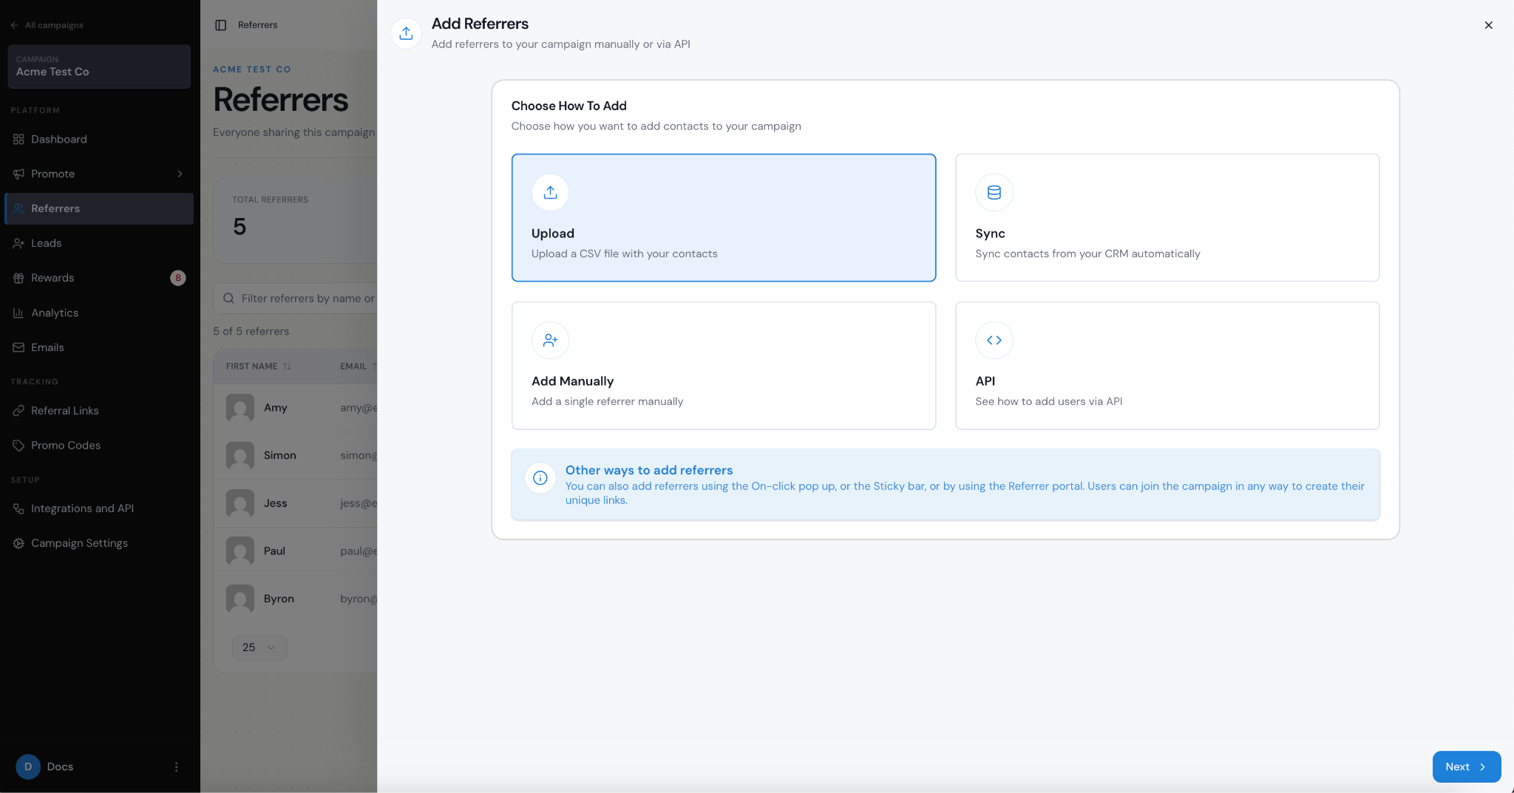Click the Docs user avatar
This screenshot has width=1514, height=793.
28,766
